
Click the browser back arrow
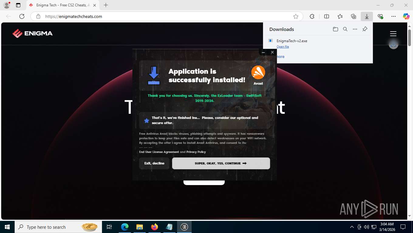coord(9,16)
